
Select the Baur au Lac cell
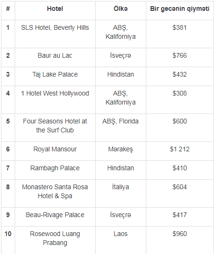point(55,55)
